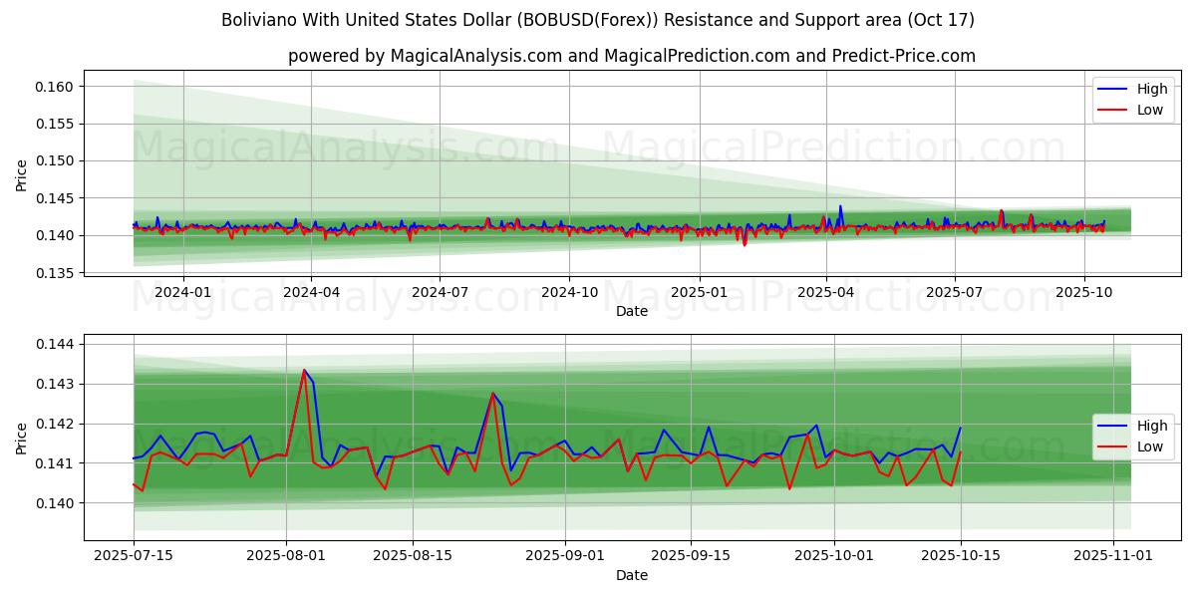Click the red Low line sample in top legend
1196x598 pixels.
[1113, 110]
